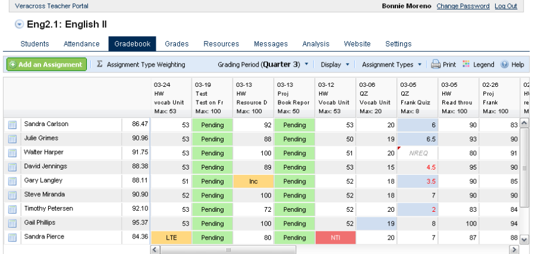Click Sandra Carlson's Pending Test cell
535x254 pixels.
[x=212, y=125]
